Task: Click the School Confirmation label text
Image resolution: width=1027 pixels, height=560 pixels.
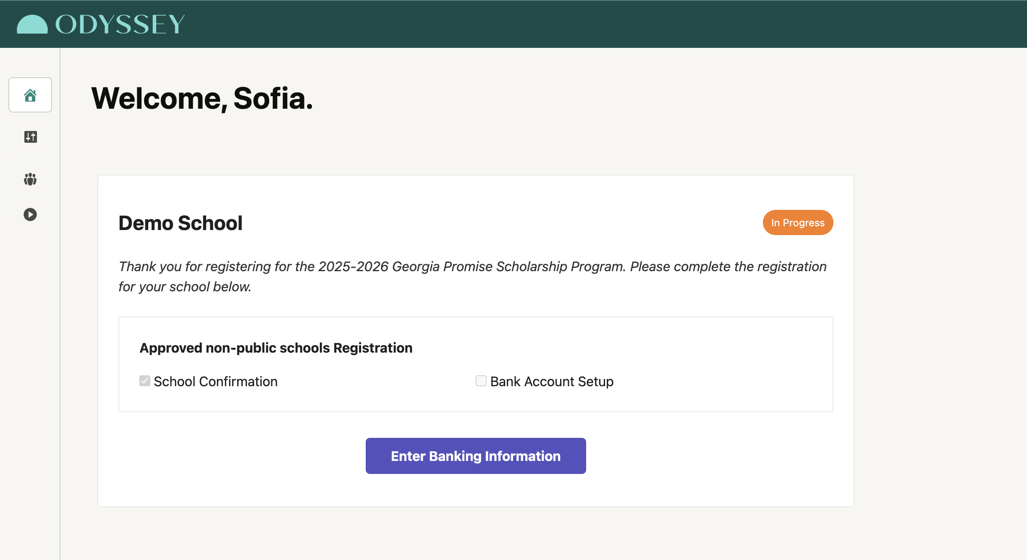Action: (x=216, y=382)
